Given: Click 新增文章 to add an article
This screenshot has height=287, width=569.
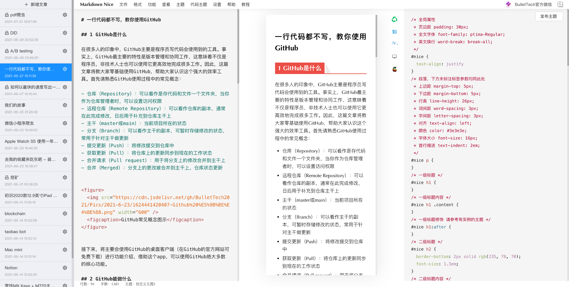Looking at the screenshot, I should pos(36,5).
